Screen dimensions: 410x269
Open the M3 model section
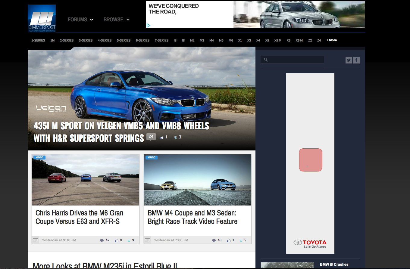pos(202,40)
